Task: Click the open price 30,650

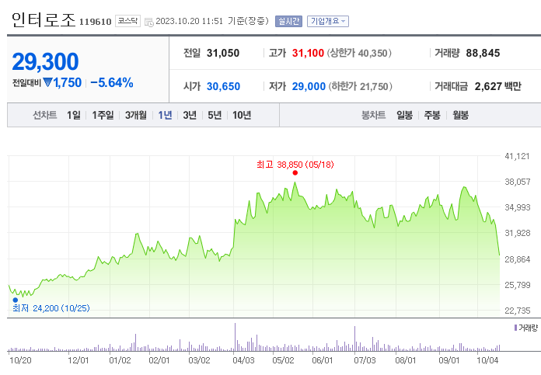Action: pos(223,86)
